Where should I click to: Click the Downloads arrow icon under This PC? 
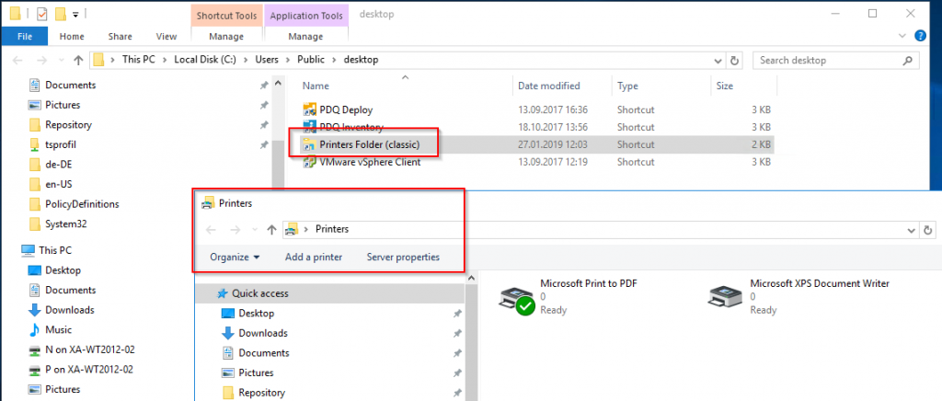35,310
